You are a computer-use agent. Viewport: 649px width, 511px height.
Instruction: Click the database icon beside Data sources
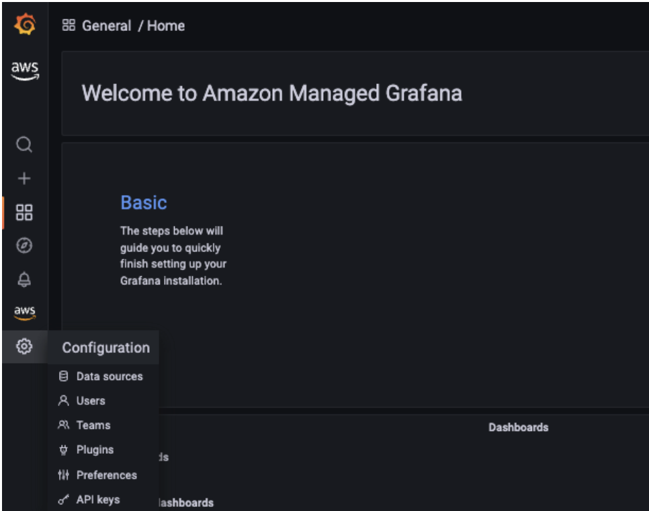(63, 376)
